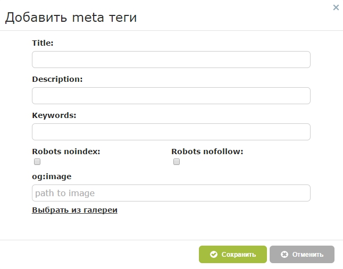Enable the Robots noindex checkbox
Screen dimensions: 343x269
pyautogui.click(x=37, y=162)
